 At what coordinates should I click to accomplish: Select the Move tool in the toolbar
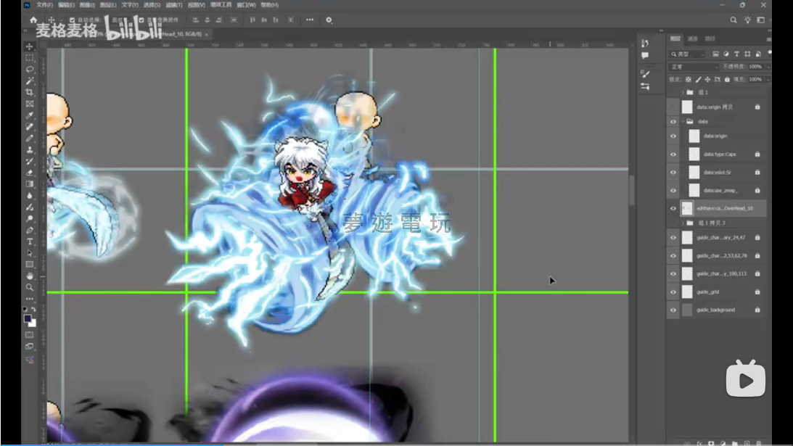coord(30,46)
